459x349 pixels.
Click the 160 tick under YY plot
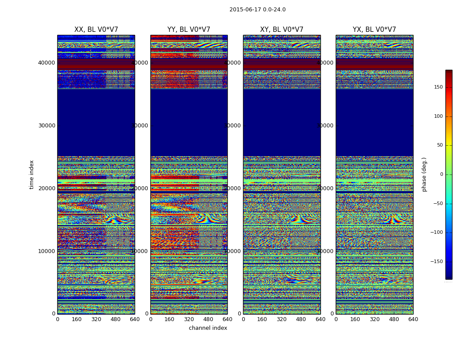170,319
